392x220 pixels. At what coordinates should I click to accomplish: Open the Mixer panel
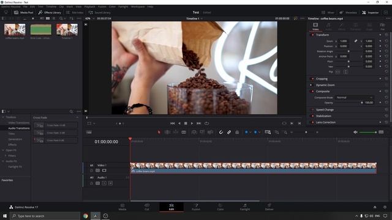point(328,12)
